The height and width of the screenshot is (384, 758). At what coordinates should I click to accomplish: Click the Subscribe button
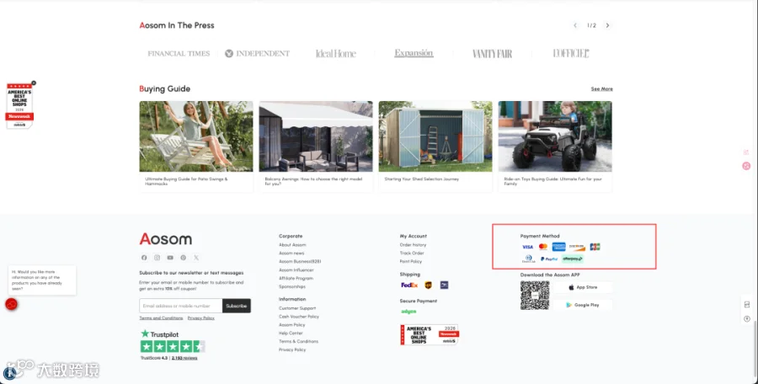coord(237,307)
